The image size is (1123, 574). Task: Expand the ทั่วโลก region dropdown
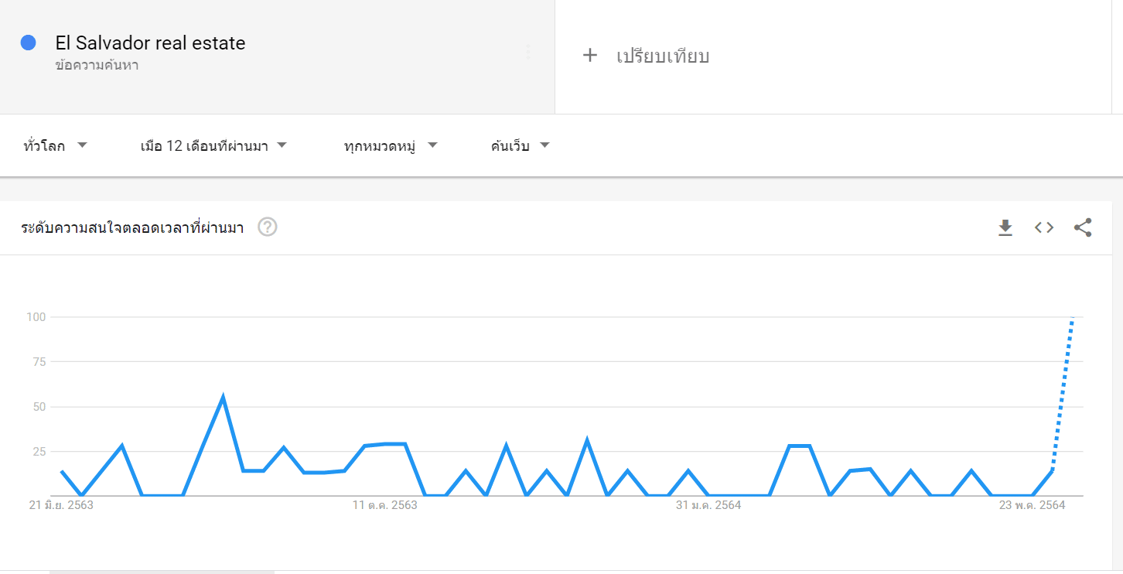pyautogui.click(x=55, y=145)
